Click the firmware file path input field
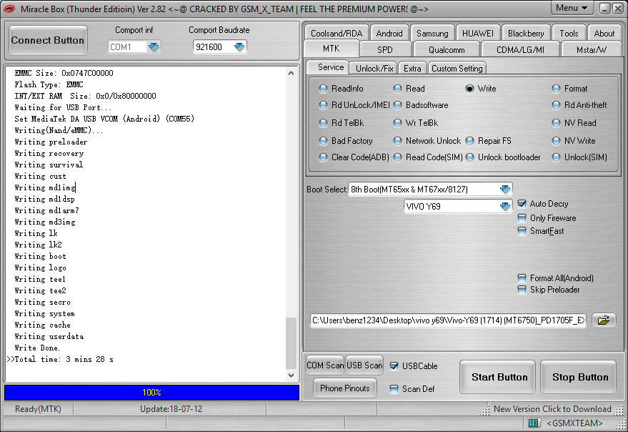This screenshot has height=432, width=628. (x=448, y=320)
